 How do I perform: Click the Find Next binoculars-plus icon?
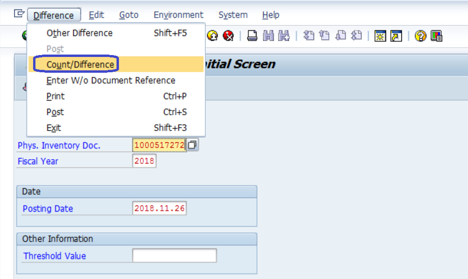tap(284, 36)
